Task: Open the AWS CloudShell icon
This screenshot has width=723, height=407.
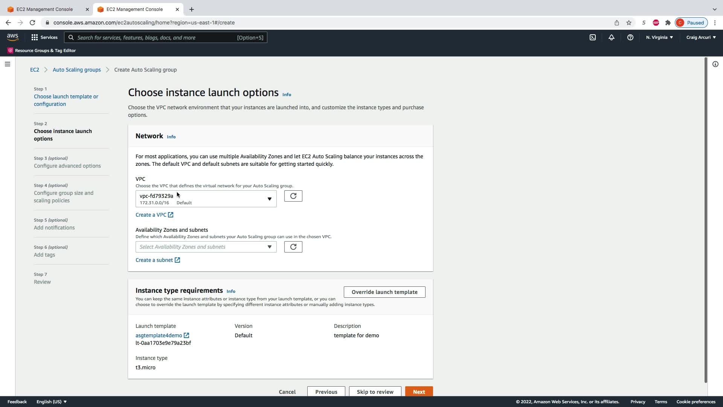Action: click(x=593, y=37)
